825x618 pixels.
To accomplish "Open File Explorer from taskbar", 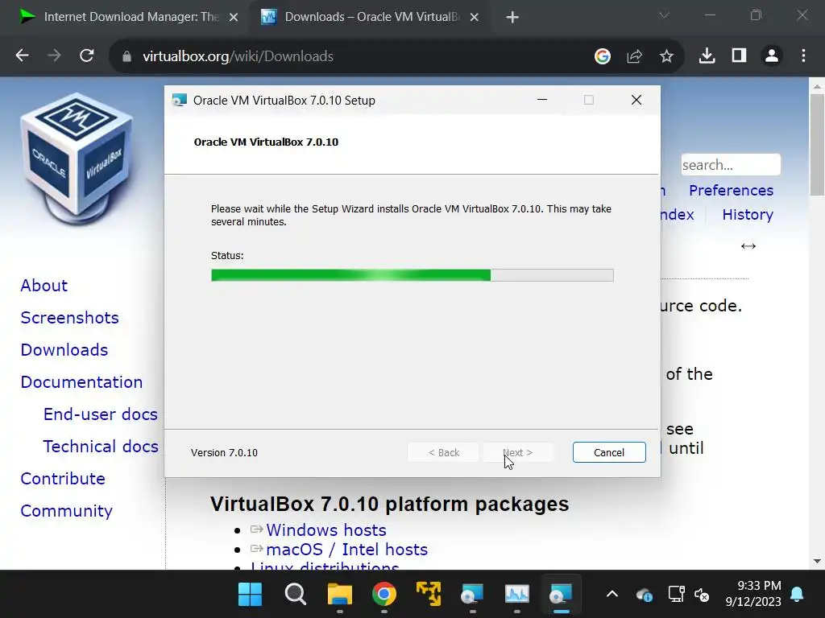I will (x=340, y=595).
